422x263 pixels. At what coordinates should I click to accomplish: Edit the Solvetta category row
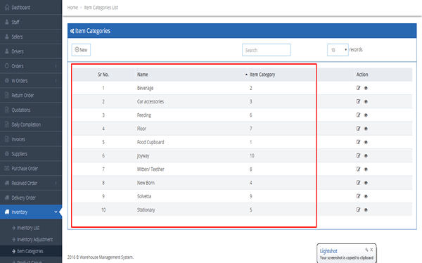tap(358, 196)
